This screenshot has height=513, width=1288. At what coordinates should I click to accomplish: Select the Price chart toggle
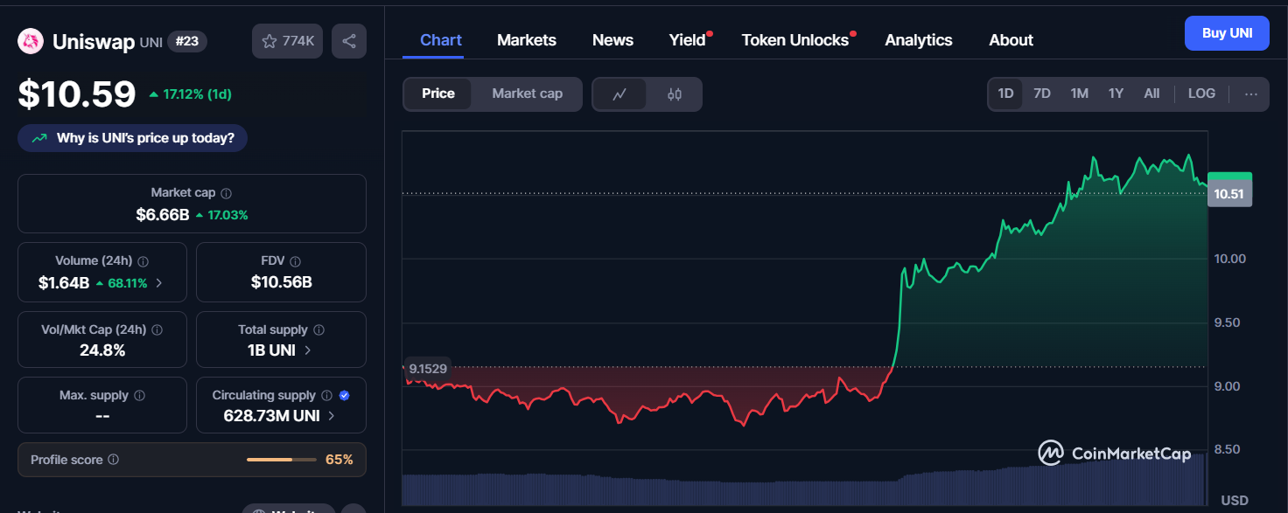[438, 94]
